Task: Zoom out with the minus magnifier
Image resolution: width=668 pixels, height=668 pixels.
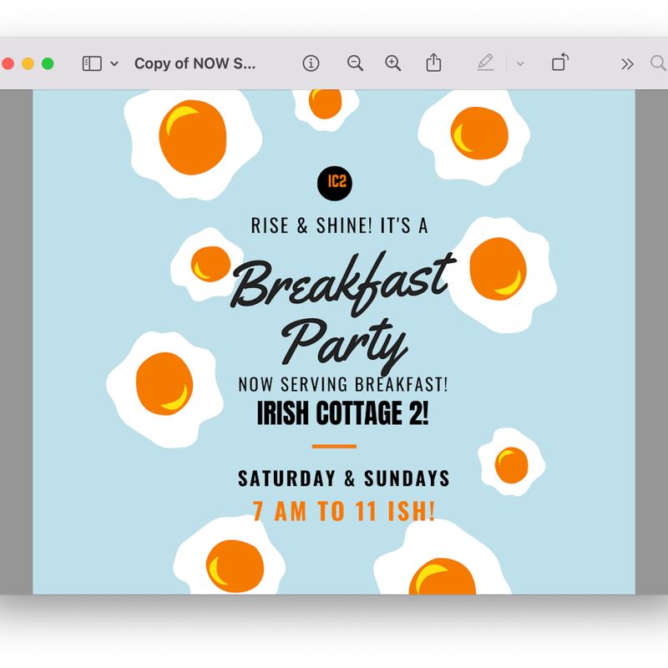Action: tap(355, 63)
